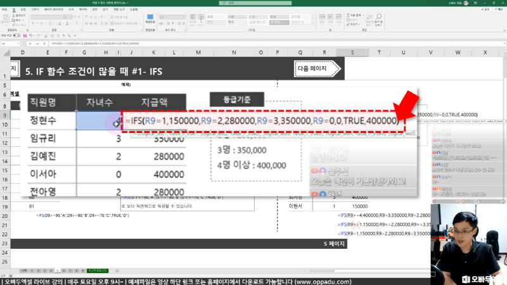The image size is (507, 285).
Task: Click the '지급액' column header
Action: click(x=154, y=103)
